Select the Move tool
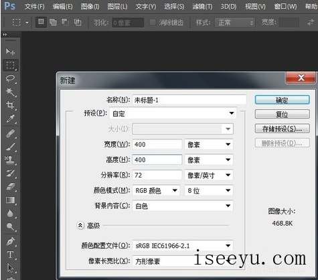Viewport: 318px width, 280px height. 10,52
